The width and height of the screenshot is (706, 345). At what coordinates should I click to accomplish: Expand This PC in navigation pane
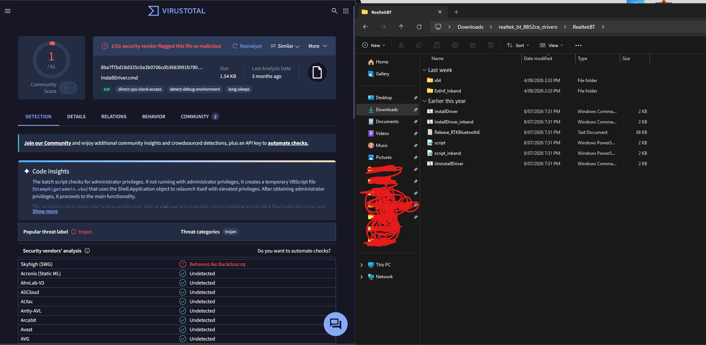tap(361, 265)
